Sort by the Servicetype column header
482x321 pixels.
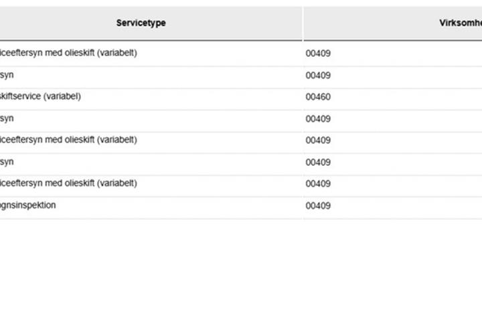coord(141,23)
